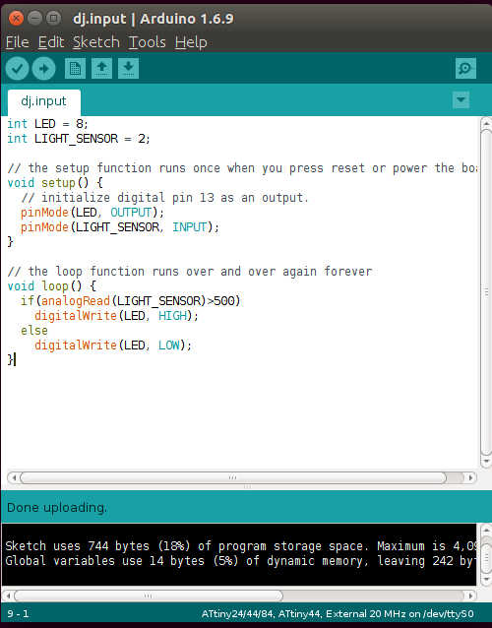The width and height of the screenshot is (492, 628).
Task: Click the console scrollbar up arrow
Action: coord(486,531)
